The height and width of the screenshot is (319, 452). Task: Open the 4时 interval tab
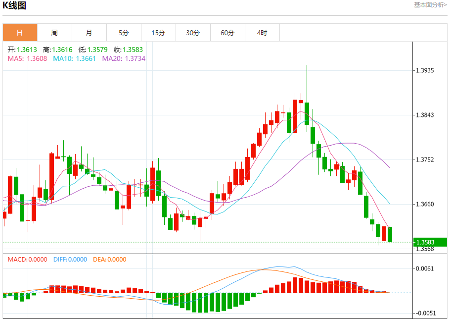tap(262, 33)
